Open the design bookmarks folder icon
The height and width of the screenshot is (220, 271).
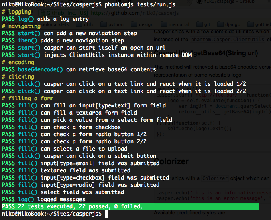click(x=134, y=24)
